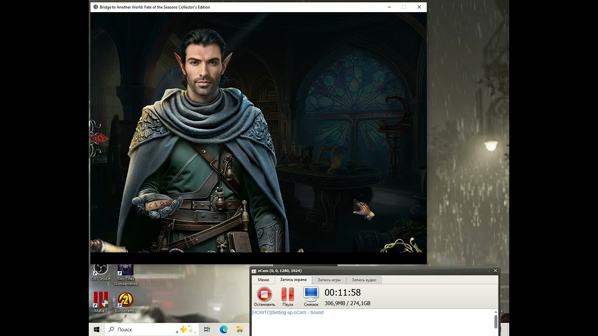Click the oCam log scroll-up arrow

click(496, 312)
